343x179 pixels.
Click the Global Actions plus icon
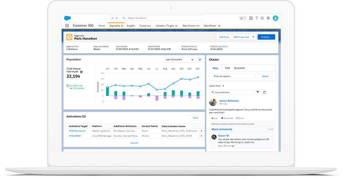click(x=251, y=18)
